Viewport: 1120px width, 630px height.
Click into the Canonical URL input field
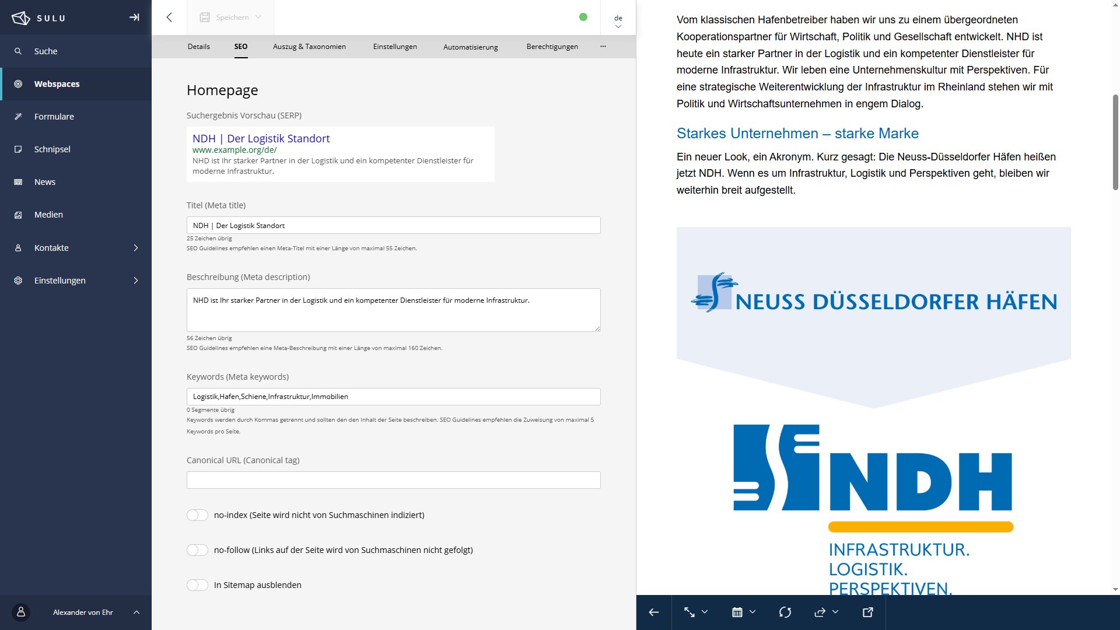pos(393,480)
